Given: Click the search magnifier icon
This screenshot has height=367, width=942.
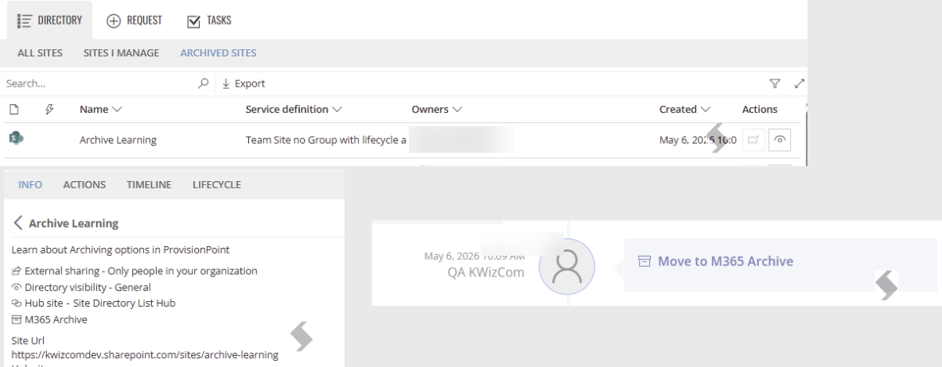Looking at the screenshot, I should [204, 83].
